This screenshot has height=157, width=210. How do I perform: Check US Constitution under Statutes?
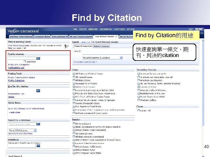point(74,124)
